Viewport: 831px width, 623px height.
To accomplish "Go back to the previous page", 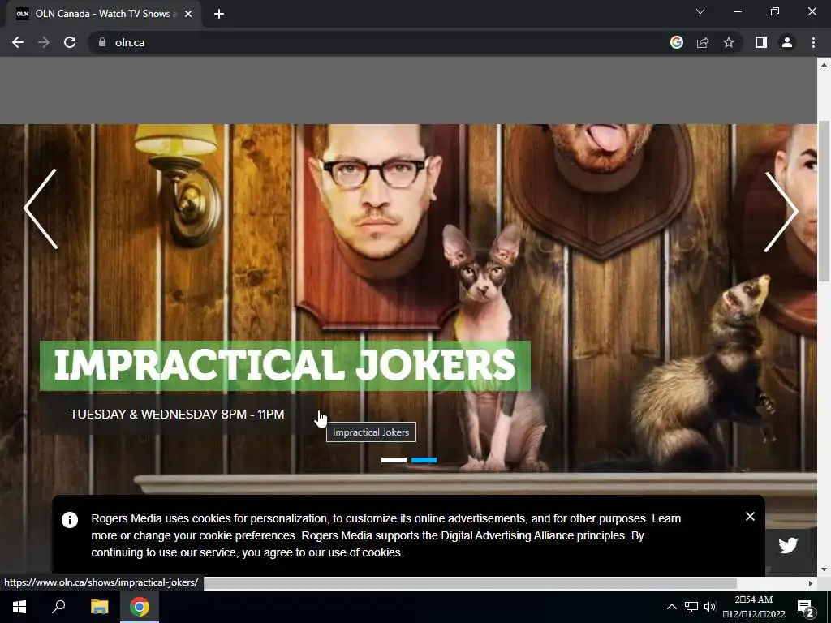I will 18,42.
